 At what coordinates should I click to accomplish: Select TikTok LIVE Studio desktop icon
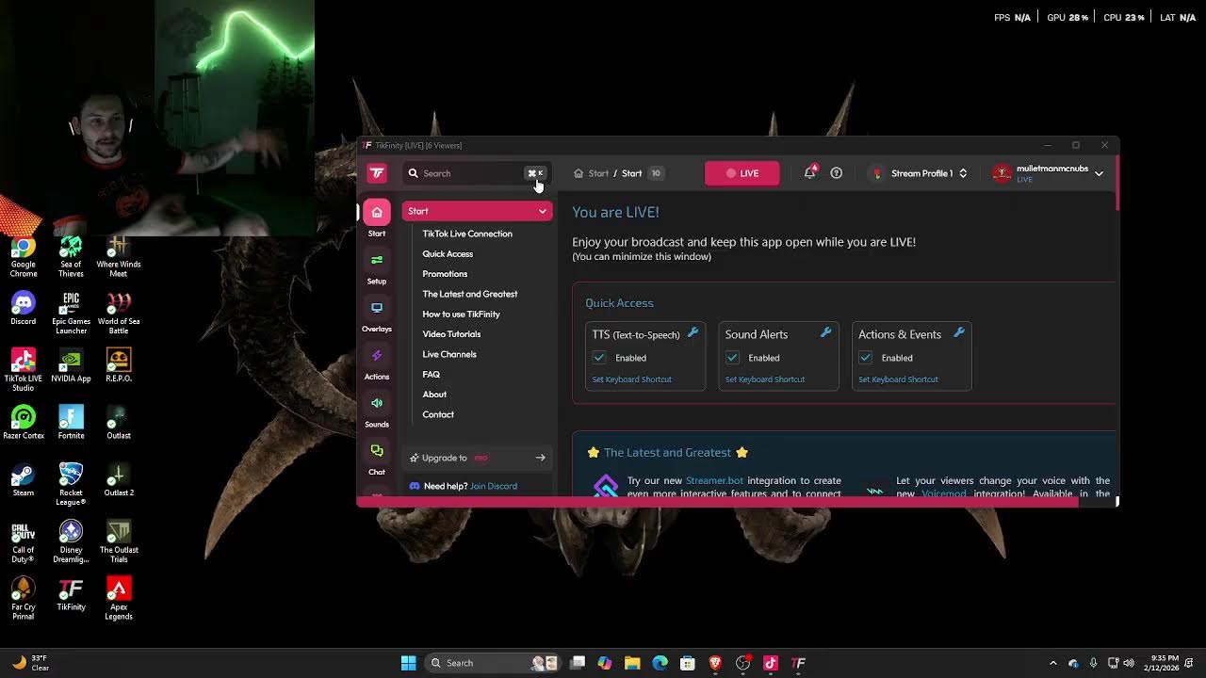(x=24, y=370)
